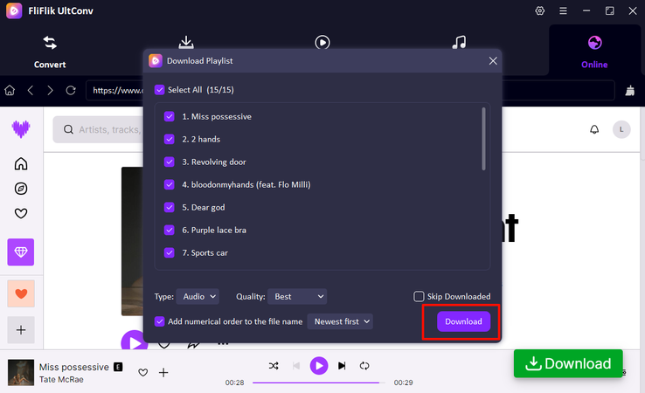Open Deezer home in sidebar

click(x=21, y=163)
